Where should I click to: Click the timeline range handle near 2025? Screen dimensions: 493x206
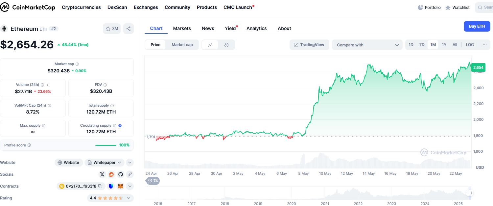click(469, 193)
